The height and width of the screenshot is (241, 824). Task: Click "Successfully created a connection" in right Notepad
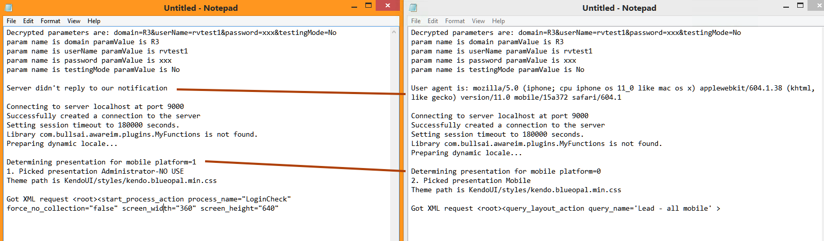tap(508, 125)
